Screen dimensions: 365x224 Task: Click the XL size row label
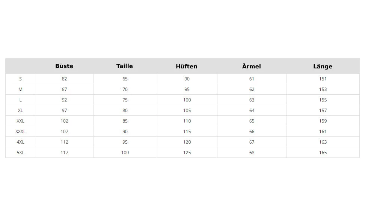[x=20, y=110]
